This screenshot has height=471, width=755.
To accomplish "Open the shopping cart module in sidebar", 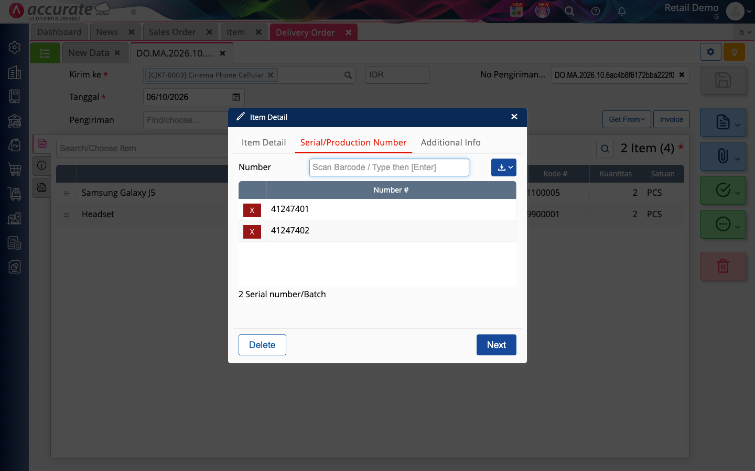I will click(x=15, y=169).
